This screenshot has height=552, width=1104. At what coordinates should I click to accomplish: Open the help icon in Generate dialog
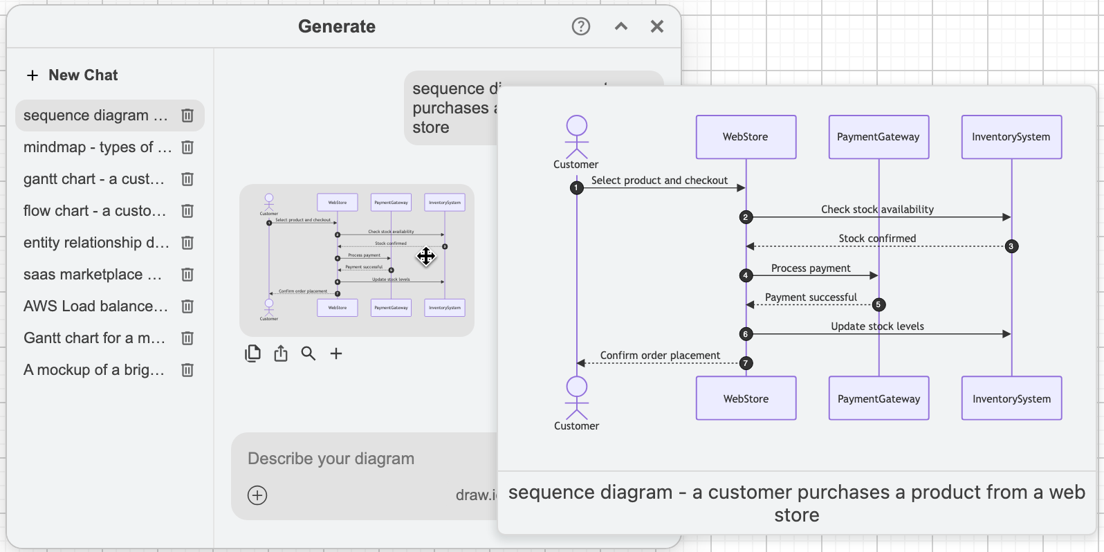[x=581, y=26]
